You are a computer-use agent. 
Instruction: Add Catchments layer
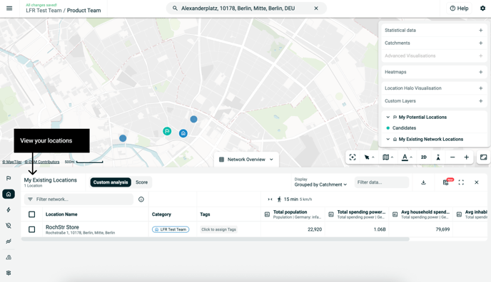481,43
